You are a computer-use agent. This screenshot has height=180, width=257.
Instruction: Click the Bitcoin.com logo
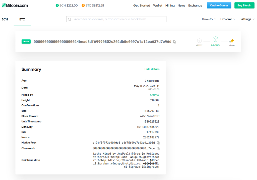point(15,6)
